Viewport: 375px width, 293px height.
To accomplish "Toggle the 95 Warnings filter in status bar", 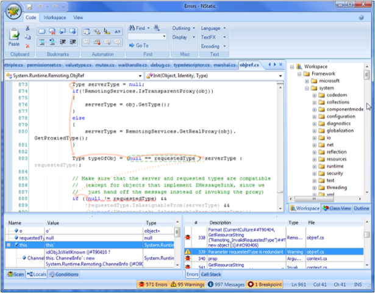I will point(188,284).
